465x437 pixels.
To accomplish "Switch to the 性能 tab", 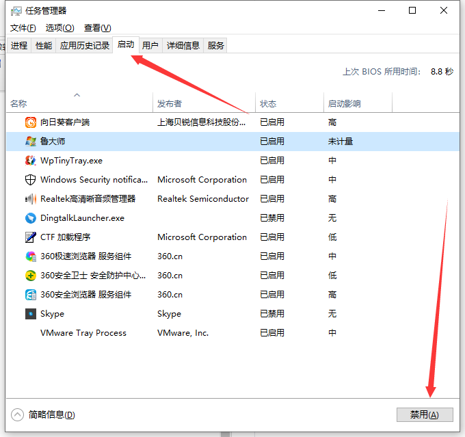I will (44, 46).
